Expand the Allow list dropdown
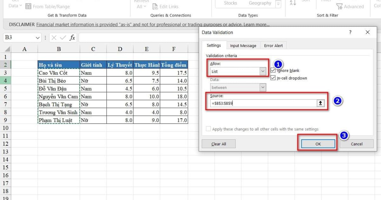The image size is (381, 200). pyautogui.click(x=263, y=71)
